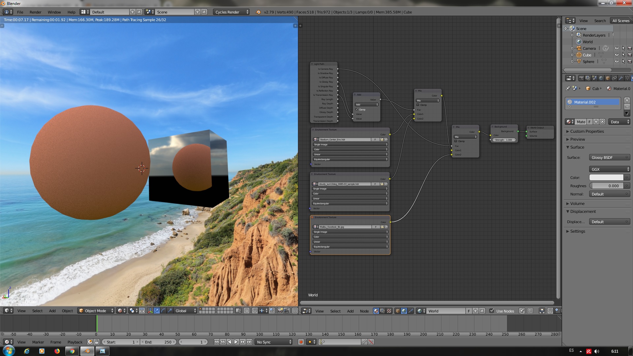Open the Render properties camera tab
The width and height of the screenshot is (633, 356).
tap(581, 78)
